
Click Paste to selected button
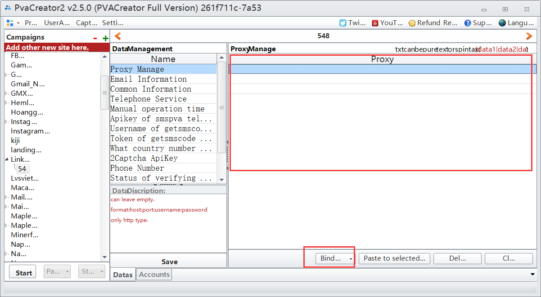pos(394,258)
